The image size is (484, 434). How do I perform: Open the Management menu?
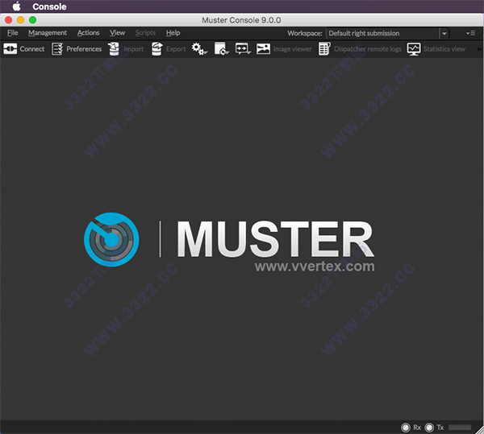pyautogui.click(x=48, y=33)
